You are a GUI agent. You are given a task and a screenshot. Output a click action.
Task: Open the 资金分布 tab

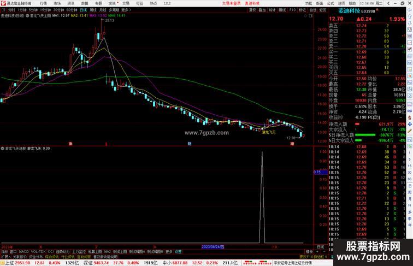[36, 257]
